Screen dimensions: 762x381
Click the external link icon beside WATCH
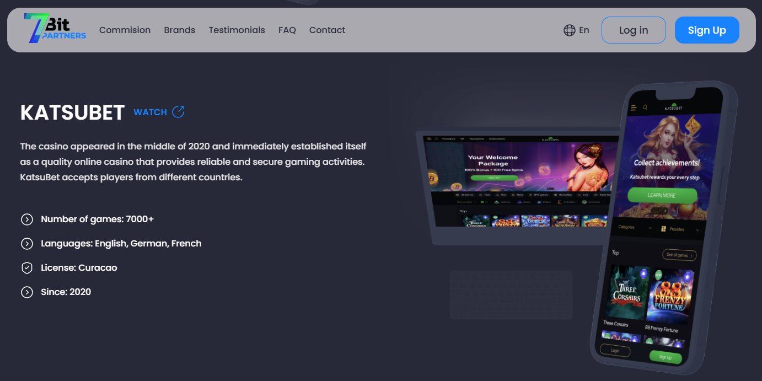(x=178, y=112)
